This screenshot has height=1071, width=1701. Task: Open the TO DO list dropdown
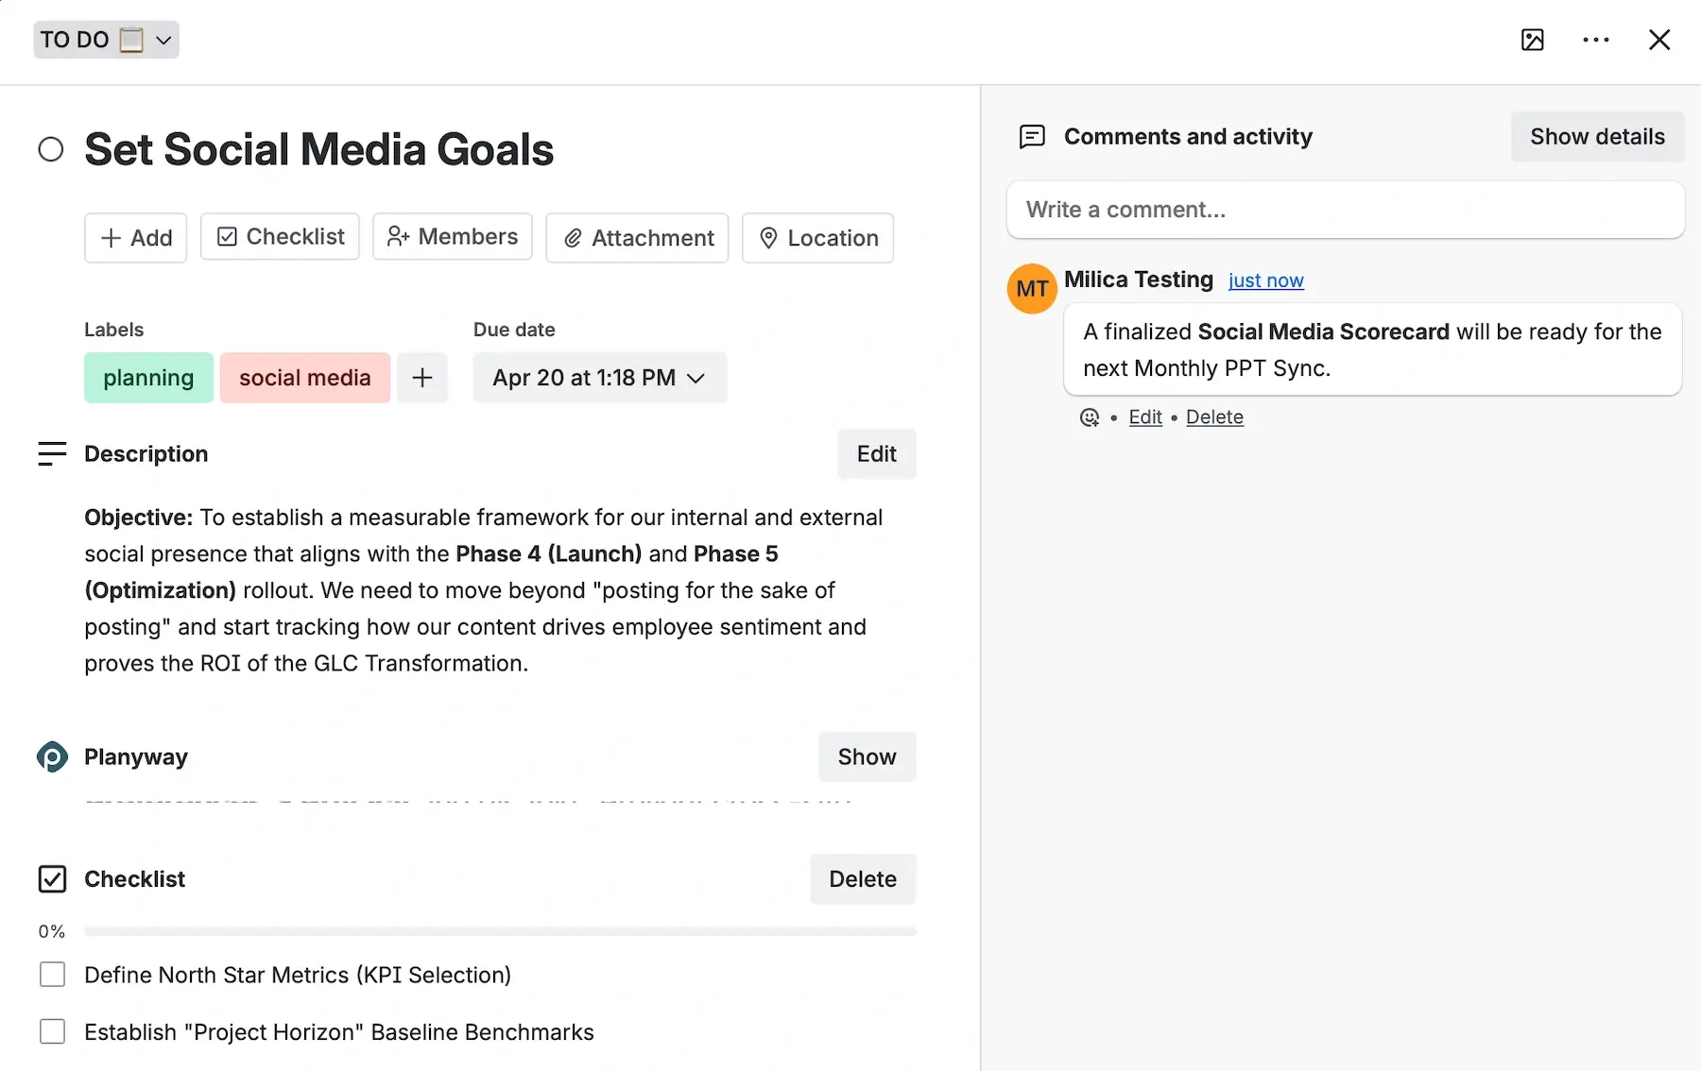pyautogui.click(x=163, y=40)
